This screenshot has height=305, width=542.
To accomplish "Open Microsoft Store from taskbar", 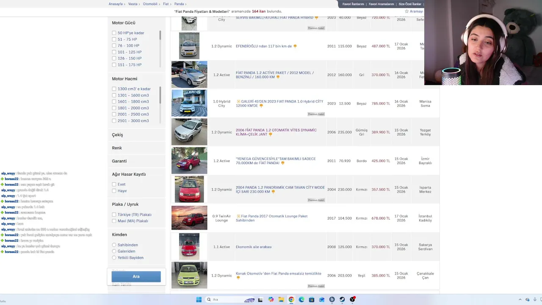I will pyautogui.click(x=312, y=299).
